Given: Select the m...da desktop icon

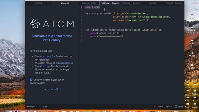Looking at the screenshot, I should tap(187, 86).
